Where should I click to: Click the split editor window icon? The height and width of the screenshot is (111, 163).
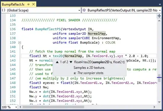pyautogui.click(x=159, y=16)
